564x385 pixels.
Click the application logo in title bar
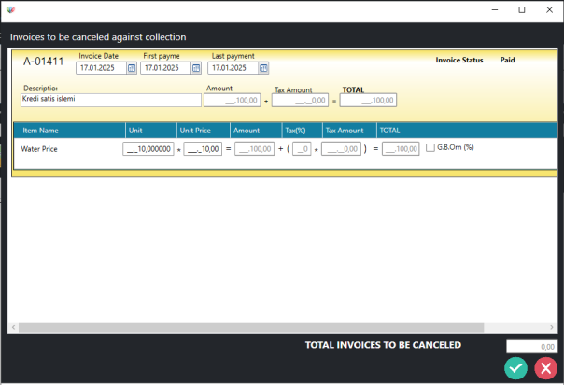(x=10, y=9)
